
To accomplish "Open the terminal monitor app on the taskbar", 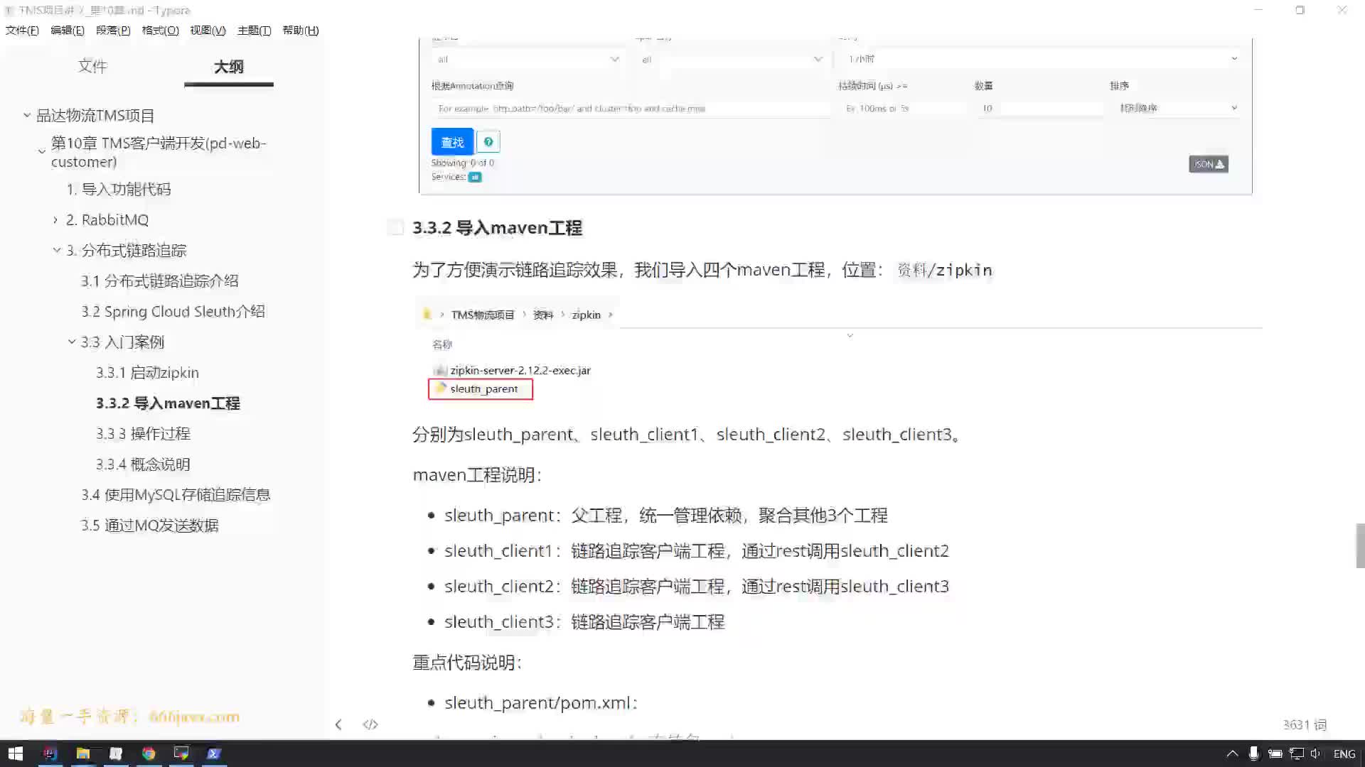I will coord(181,754).
